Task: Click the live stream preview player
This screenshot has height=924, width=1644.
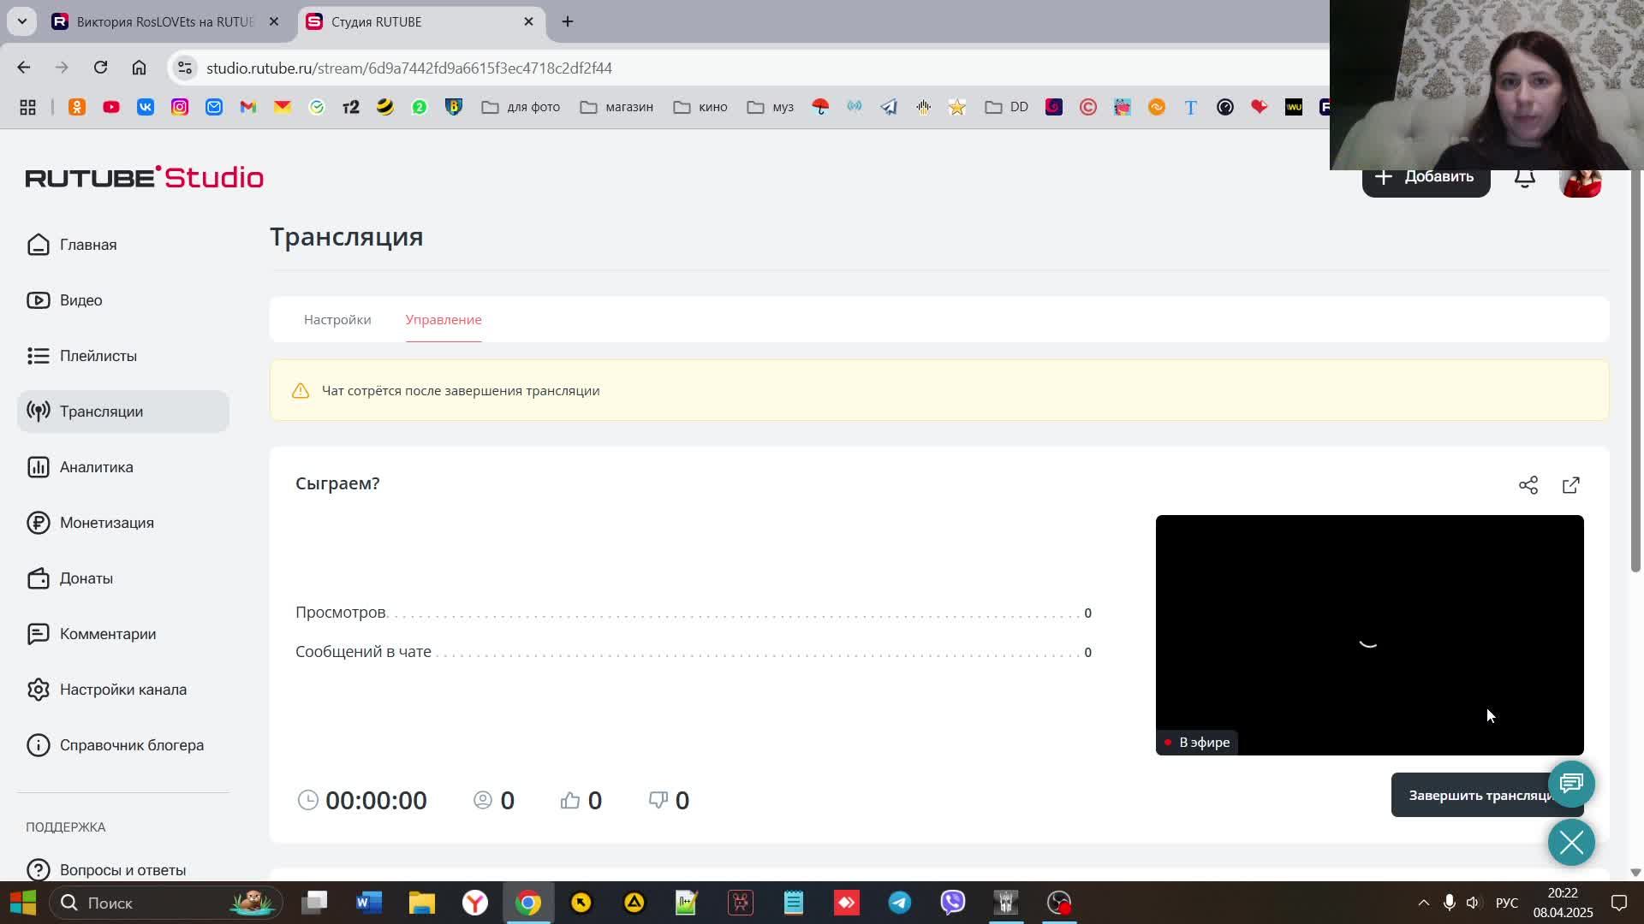Action: [1368, 633]
